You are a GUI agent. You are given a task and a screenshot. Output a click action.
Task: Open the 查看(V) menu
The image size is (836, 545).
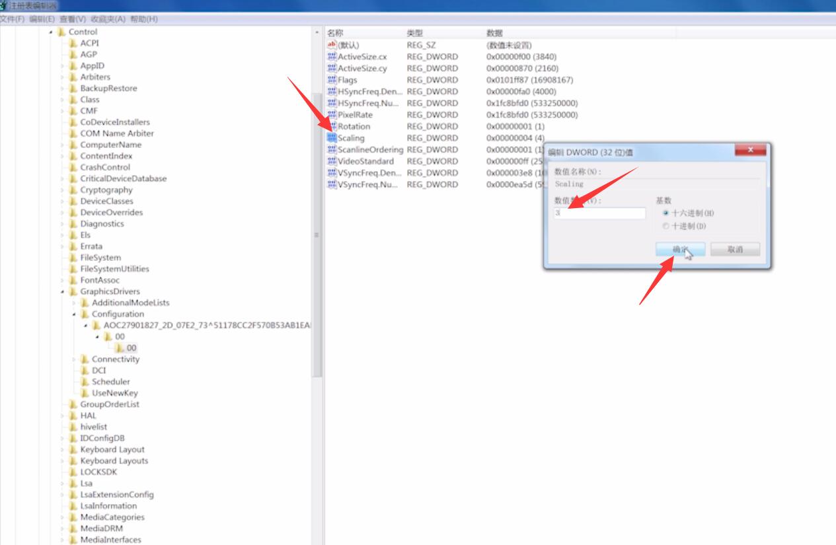pos(73,19)
